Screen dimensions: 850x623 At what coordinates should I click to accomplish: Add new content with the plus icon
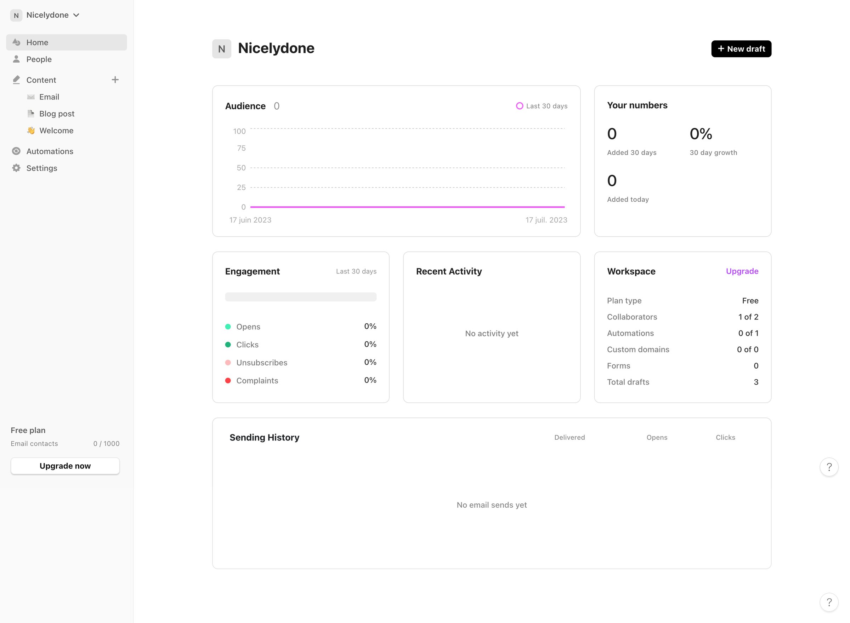coord(115,80)
